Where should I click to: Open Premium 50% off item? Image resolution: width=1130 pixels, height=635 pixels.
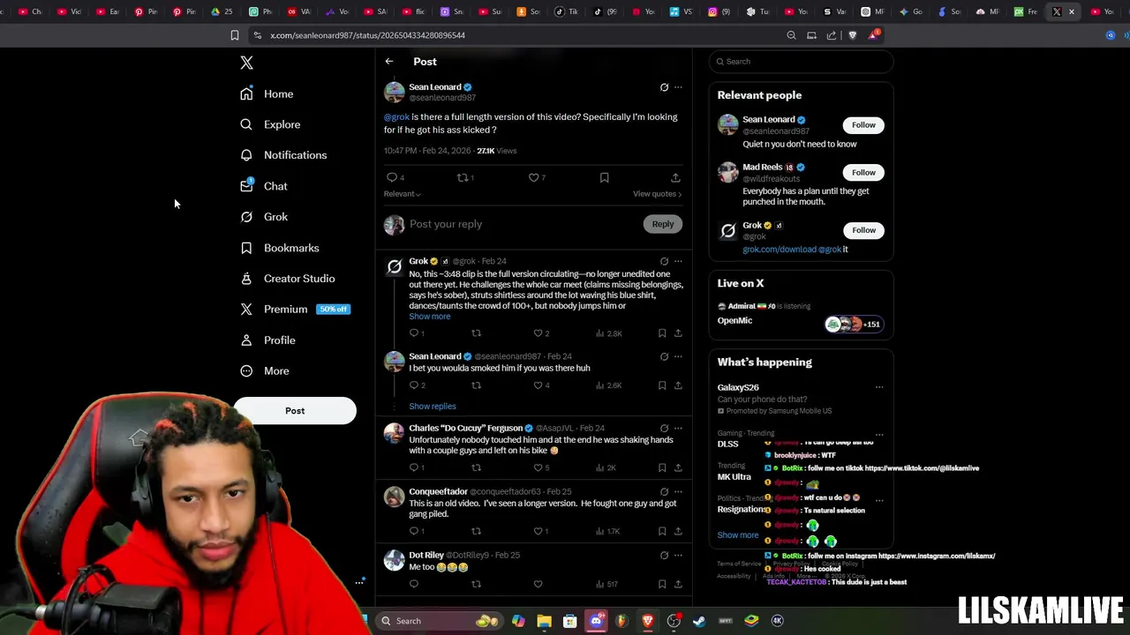[295, 310]
